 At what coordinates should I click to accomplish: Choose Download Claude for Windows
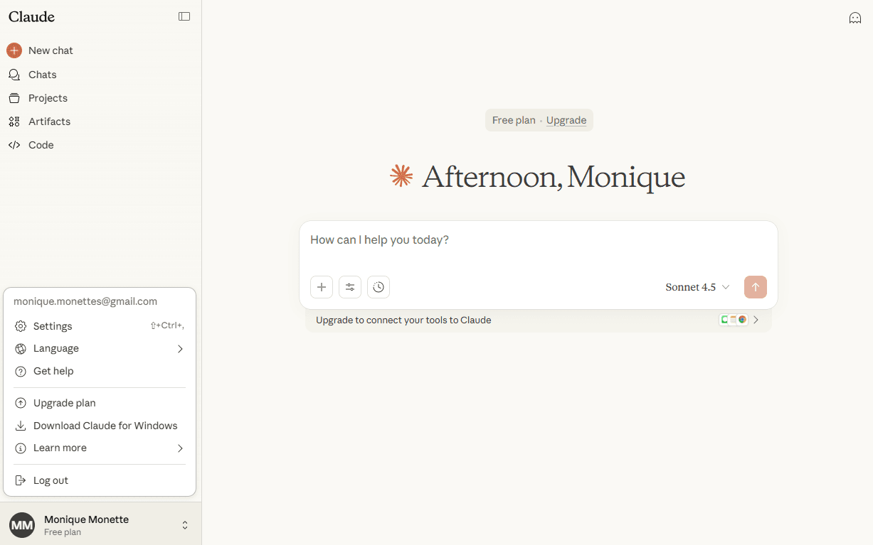[x=105, y=426]
